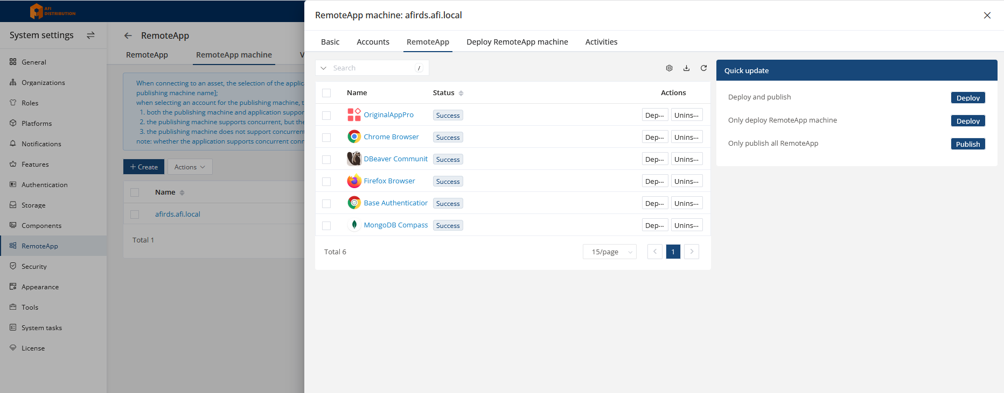Refresh the RemoteApp list
This screenshot has width=1004, height=393.
(703, 68)
